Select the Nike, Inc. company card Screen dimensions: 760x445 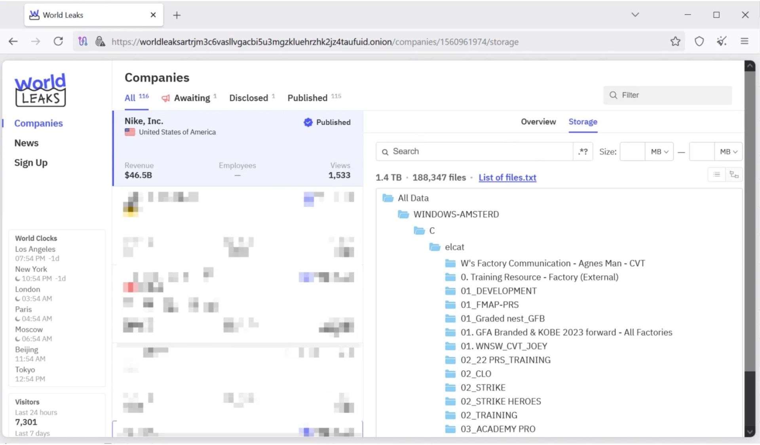pos(237,148)
